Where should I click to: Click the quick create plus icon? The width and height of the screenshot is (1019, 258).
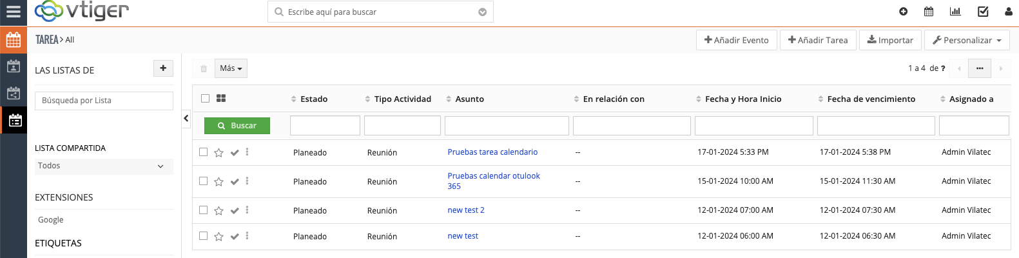[x=903, y=12]
